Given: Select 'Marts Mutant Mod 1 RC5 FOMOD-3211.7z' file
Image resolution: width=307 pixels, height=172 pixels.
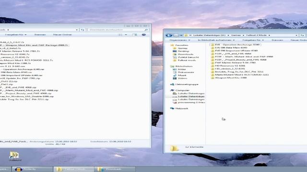Looking at the screenshot, I should click(x=26, y=60).
